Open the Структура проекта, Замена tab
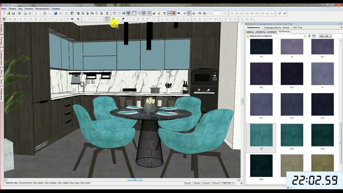The height and width of the screenshot is (193, 343). click(x=277, y=28)
